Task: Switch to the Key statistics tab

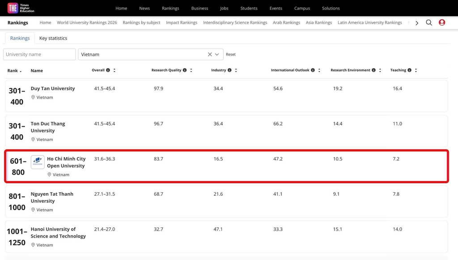Action: (x=53, y=38)
